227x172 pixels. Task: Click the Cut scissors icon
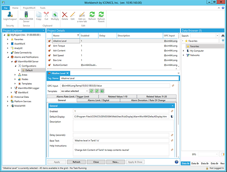click(46, 15)
